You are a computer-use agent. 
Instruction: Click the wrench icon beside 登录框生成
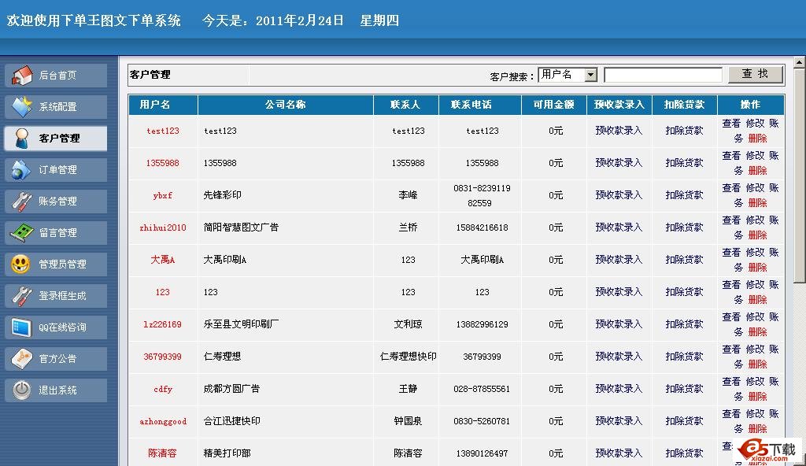[21, 296]
